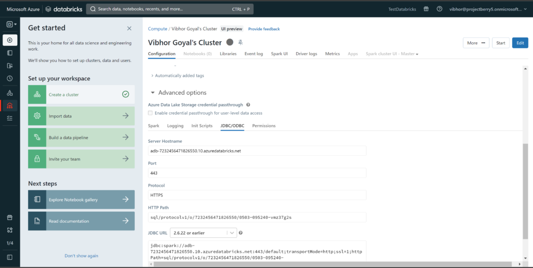
Task: Click the Start cluster button
Action: coord(501,43)
